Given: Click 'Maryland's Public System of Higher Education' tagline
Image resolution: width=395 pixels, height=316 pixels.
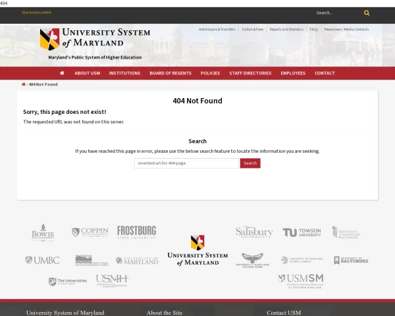Looking at the screenshot, I should (x=95, y=57).
